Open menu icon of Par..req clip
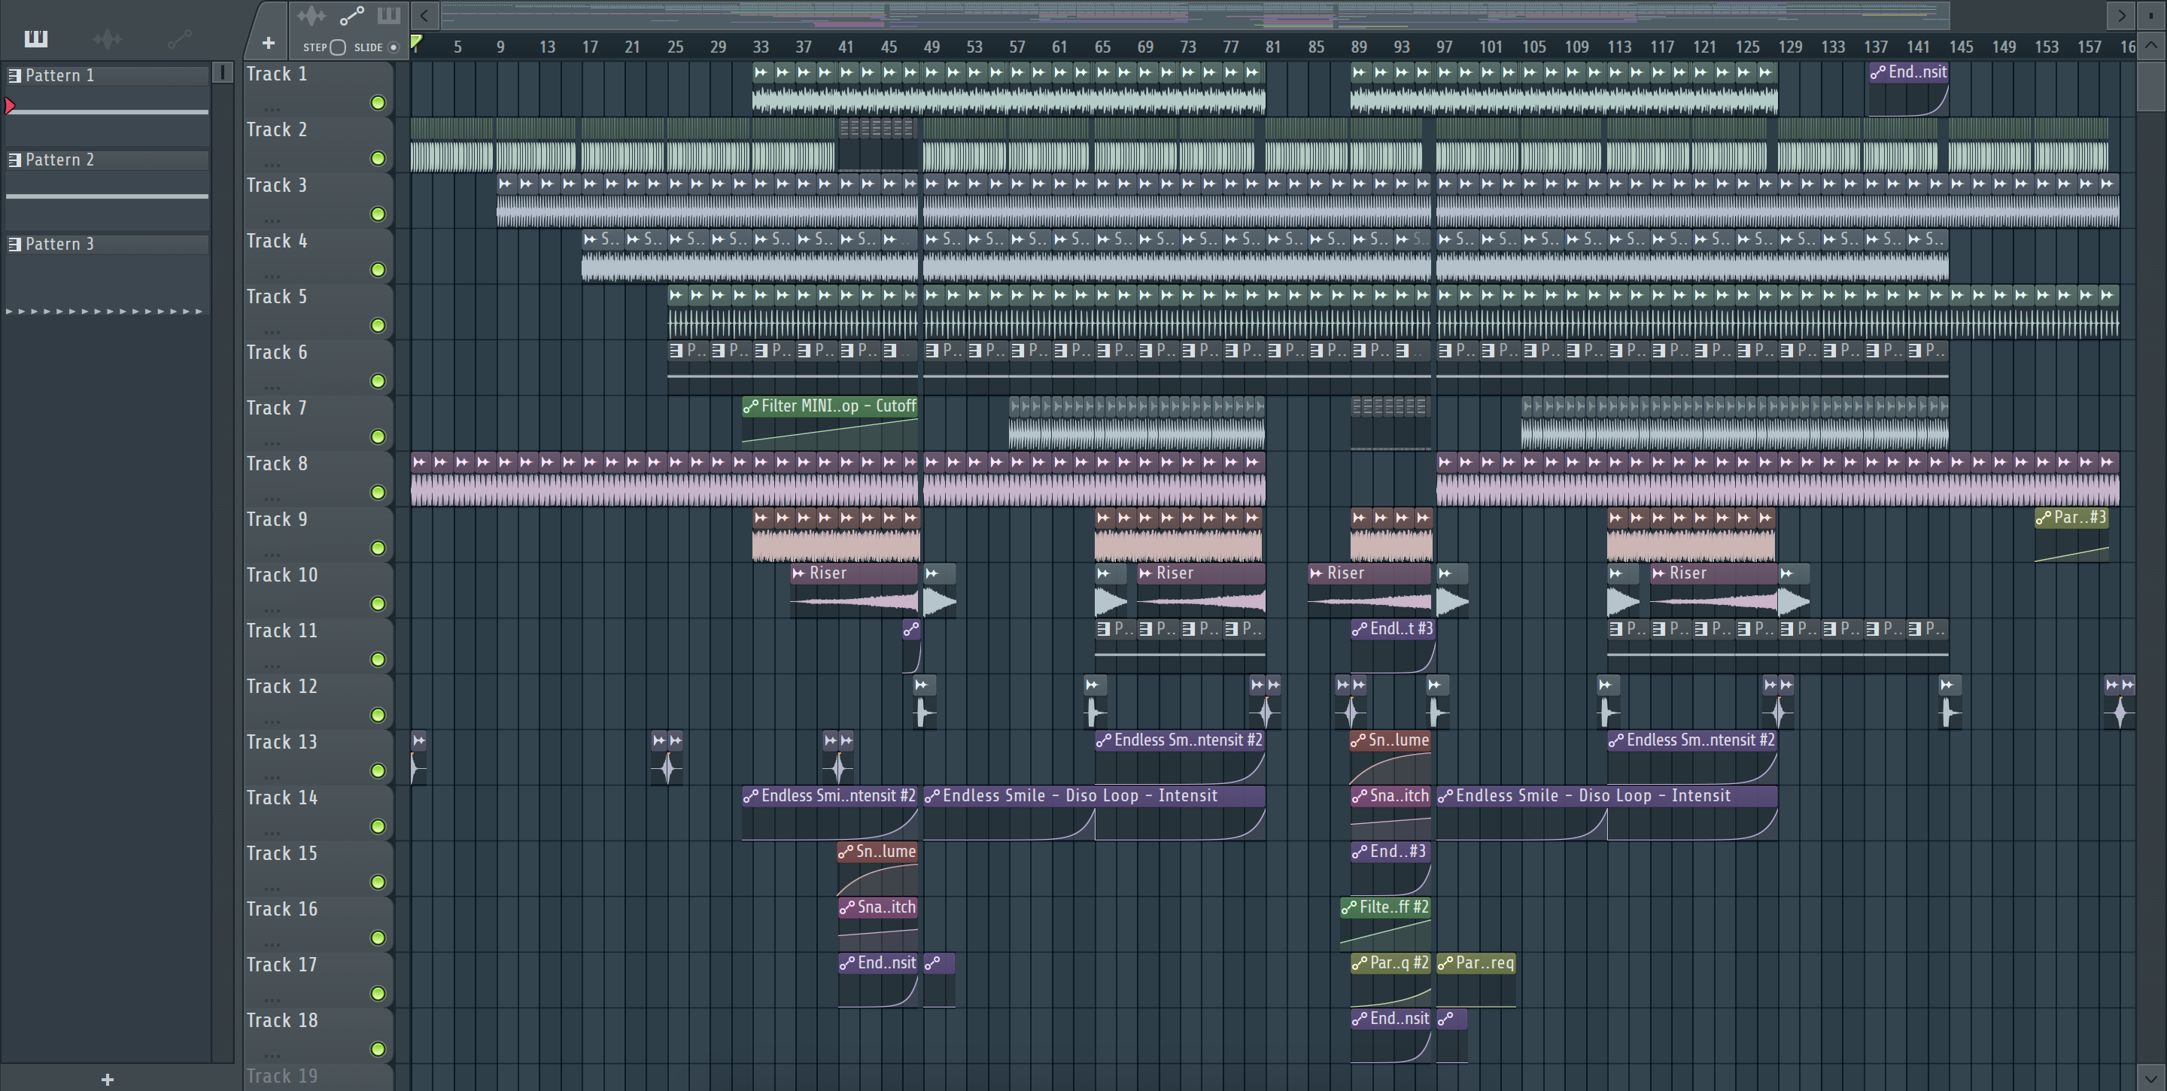The width and height of the screenshot is (2167, 1091). coord(1445,963)
